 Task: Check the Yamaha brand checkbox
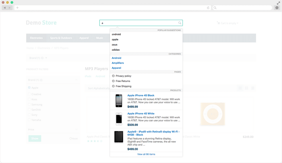tap(29, 120)
